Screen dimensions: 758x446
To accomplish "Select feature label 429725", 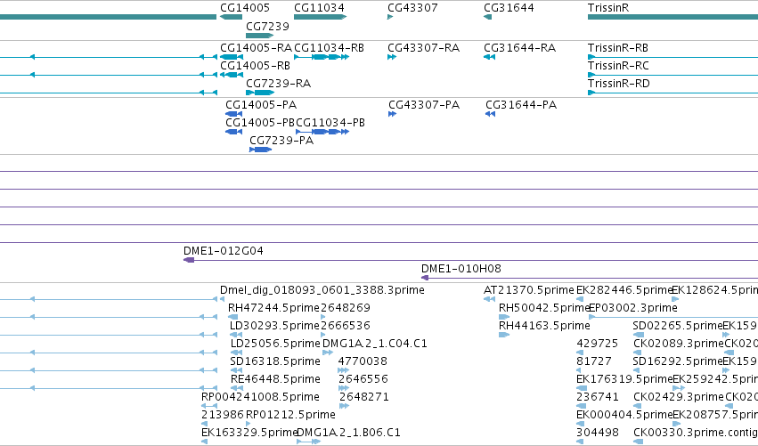I will [597, 344].
